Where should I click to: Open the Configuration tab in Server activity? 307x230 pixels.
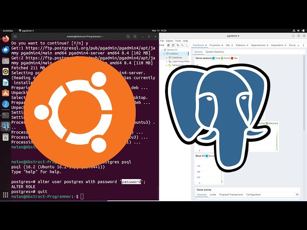(x=253, y=195)
